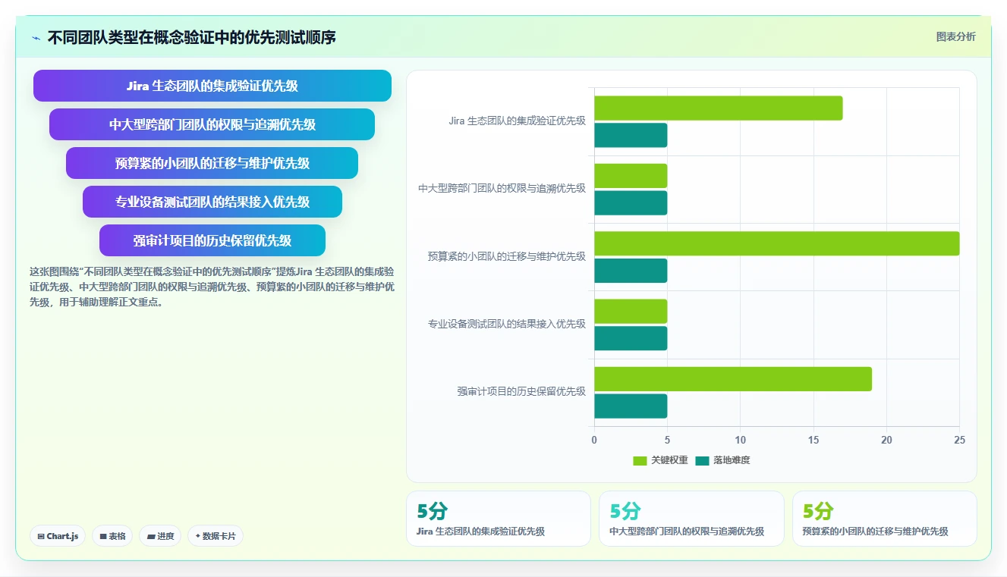Click the 关键权重 bar for 强审计项目
The height and width of the screenshot is (577, 1007).
pyautogui.click(x=733, y=379)
